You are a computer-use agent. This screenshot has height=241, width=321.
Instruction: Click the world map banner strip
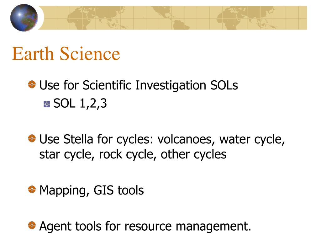[173, 18]
